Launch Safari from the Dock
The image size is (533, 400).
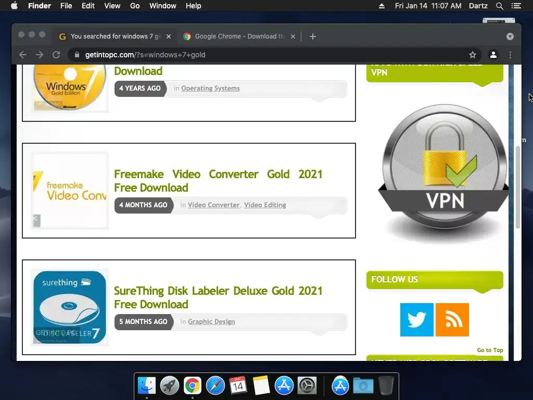point(215,385)
